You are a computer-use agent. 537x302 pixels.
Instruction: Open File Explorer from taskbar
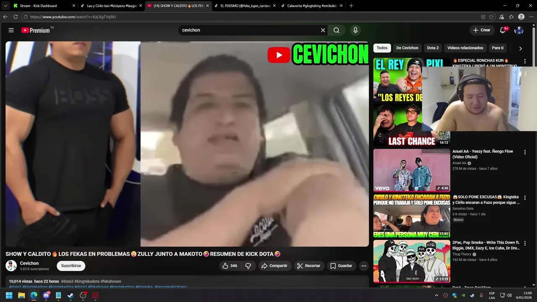pos(21,295)
